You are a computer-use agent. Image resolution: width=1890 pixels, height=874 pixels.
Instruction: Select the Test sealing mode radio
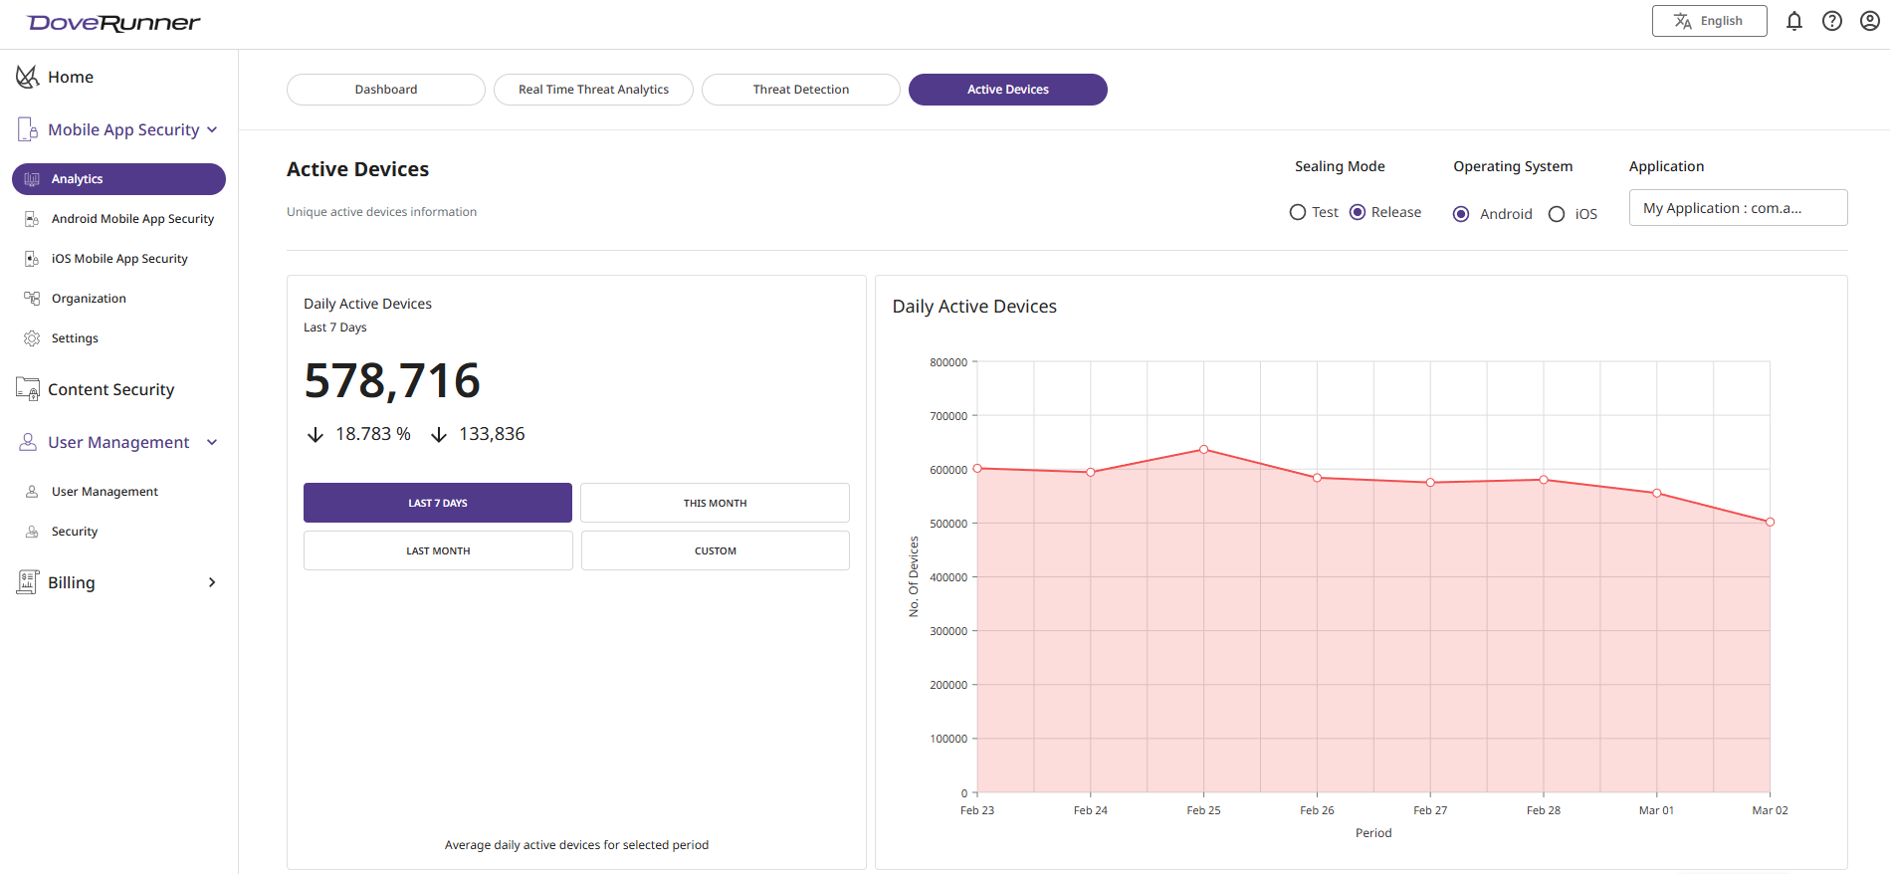click(1297, 212)
